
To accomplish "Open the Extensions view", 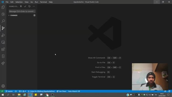I will (x=3, y=49).
